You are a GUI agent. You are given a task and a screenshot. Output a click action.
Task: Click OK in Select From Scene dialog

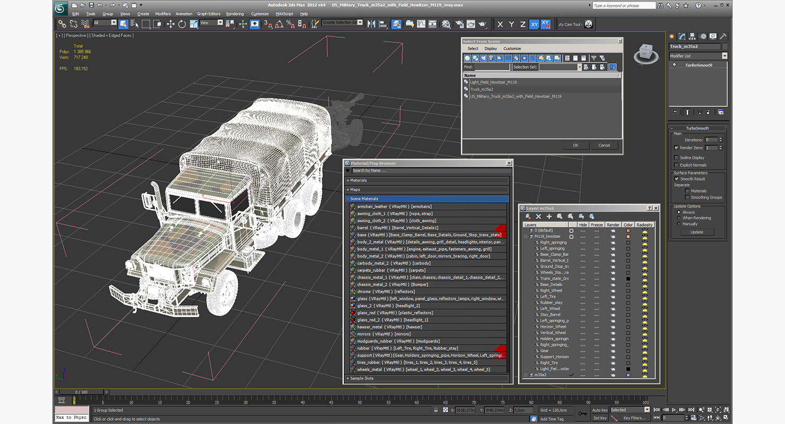pos(575,145)
